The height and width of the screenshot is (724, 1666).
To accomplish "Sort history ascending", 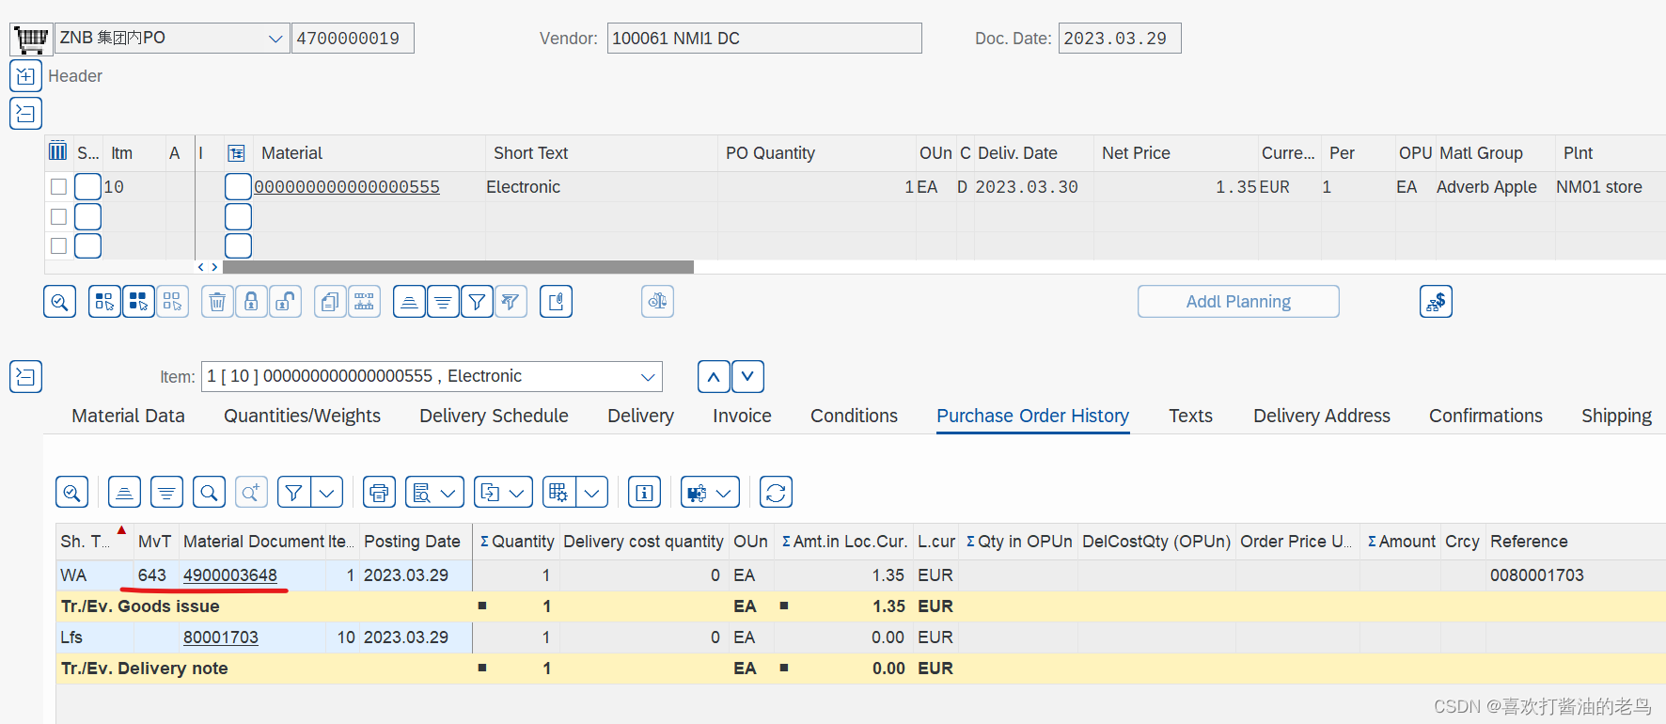I will (124, 493).
